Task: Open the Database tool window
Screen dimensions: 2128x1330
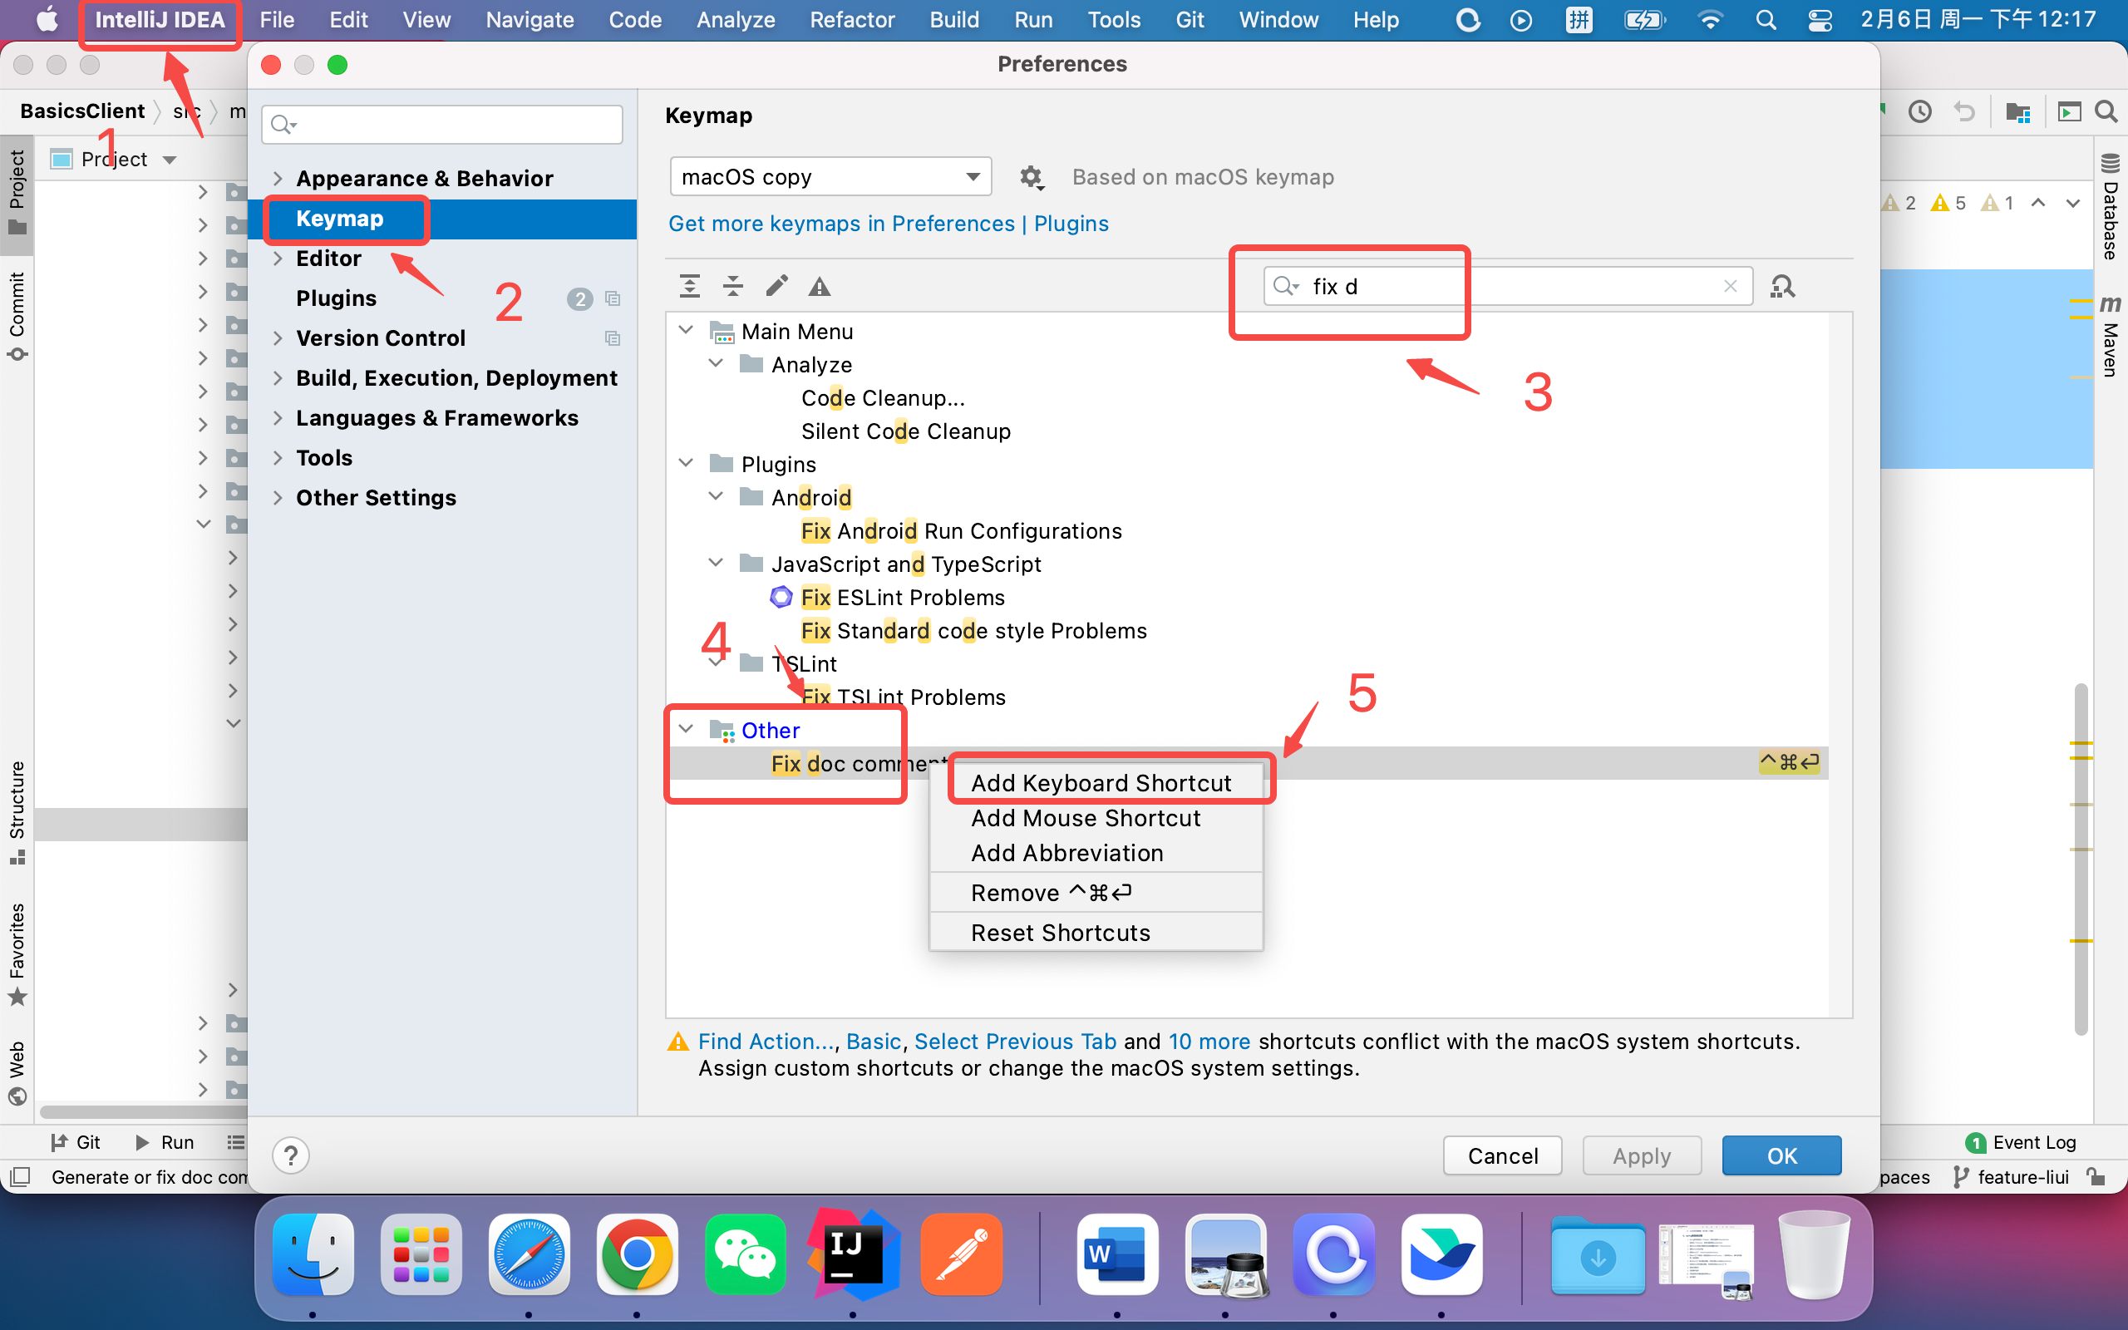Action: coord(2110,208)
